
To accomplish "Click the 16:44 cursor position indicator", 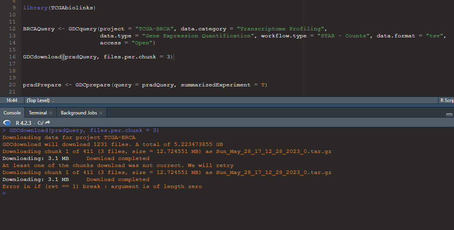I will tap(12, 100).
